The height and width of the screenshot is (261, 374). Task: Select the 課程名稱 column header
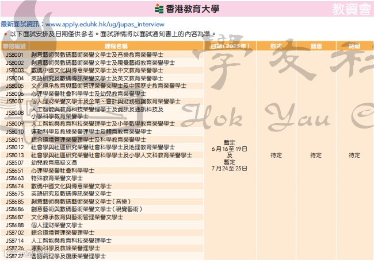(x=116, y=46)
